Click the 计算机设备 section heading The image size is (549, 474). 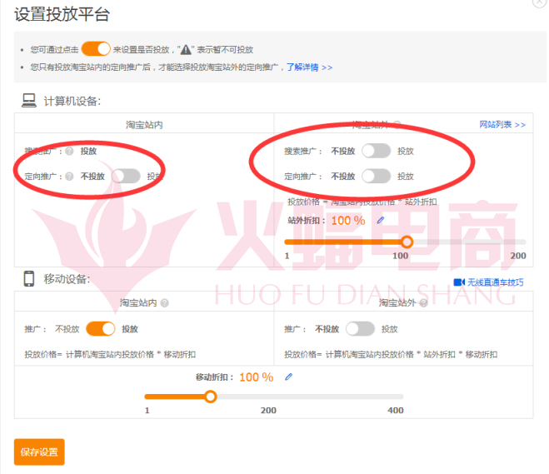tap(72, 101)
